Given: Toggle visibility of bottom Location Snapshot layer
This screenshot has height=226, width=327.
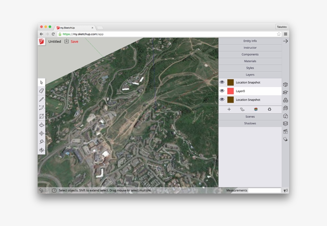Looking at the screenshot, I should pos(222,99).
